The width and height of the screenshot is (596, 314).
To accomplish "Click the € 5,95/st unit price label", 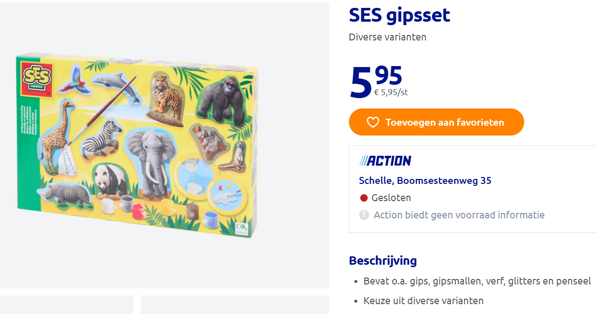I will [x=391, y=92].
